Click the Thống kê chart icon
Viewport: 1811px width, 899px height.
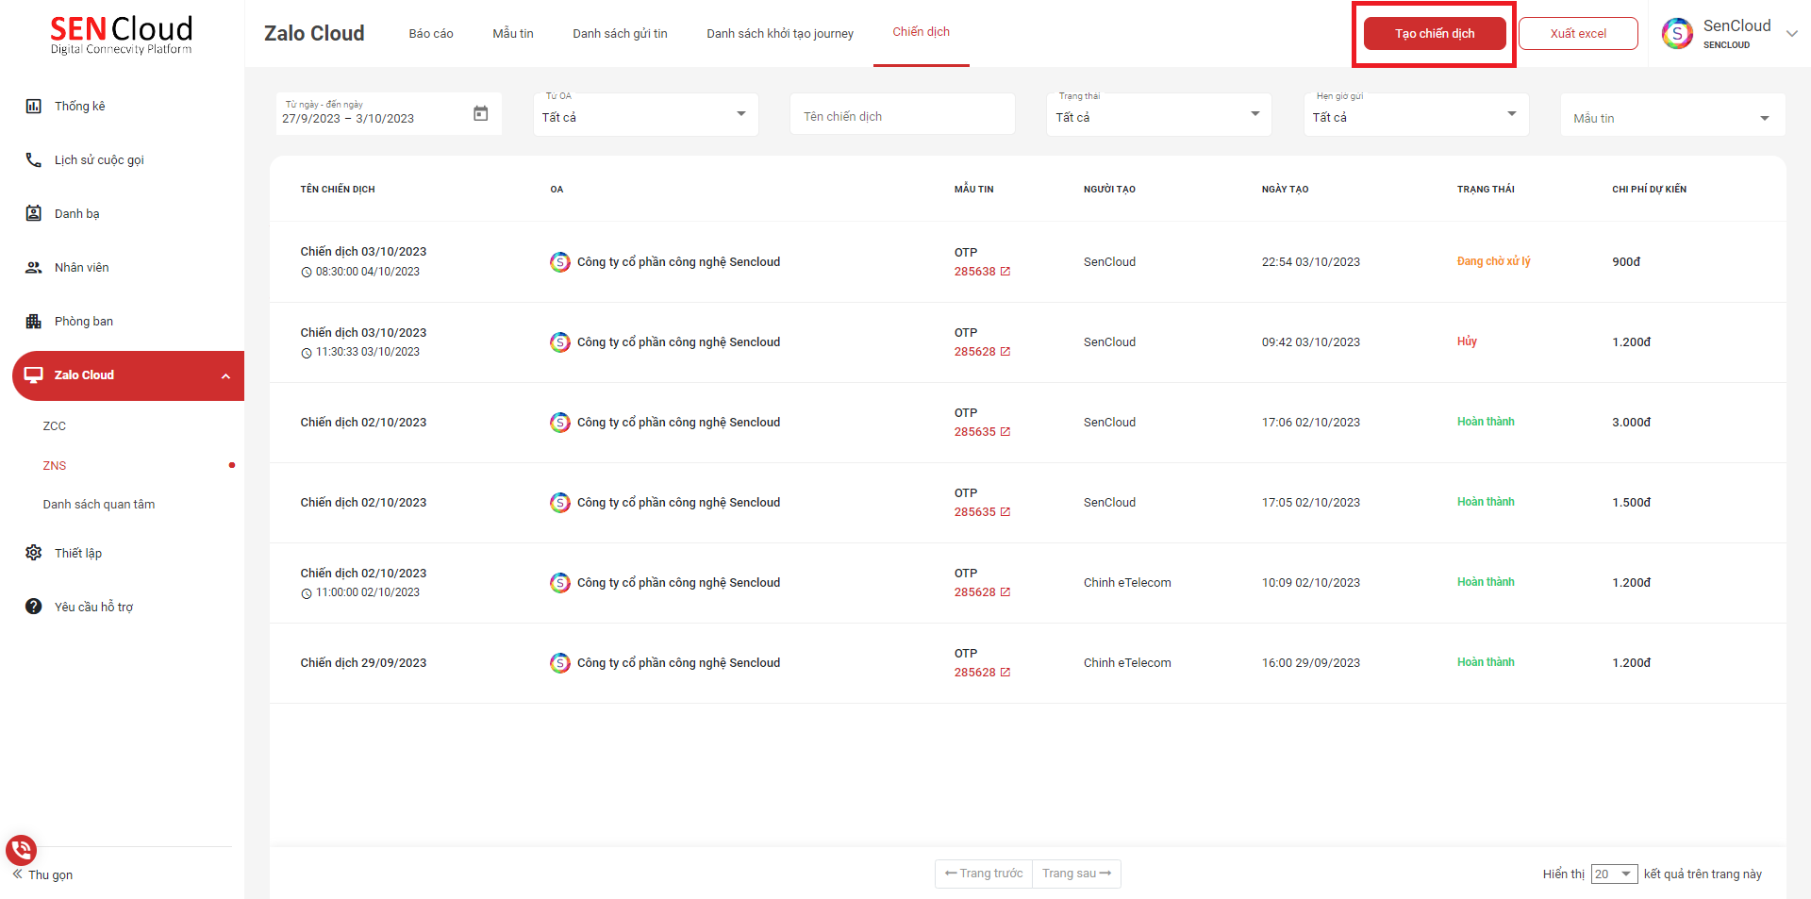click(x=34, y=107)
